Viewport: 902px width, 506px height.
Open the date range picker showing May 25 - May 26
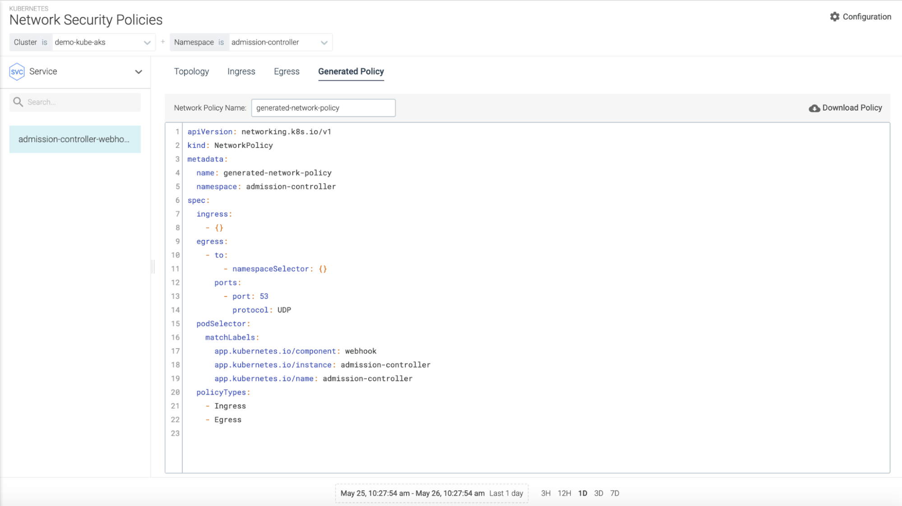coord(432,493)
